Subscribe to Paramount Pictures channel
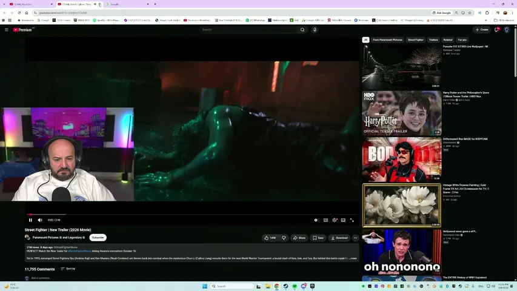517x291 pixels. coord(98,238)
